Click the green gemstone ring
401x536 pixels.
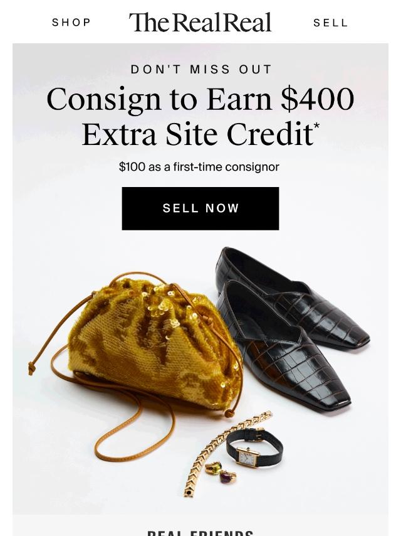tap(212, 468)
